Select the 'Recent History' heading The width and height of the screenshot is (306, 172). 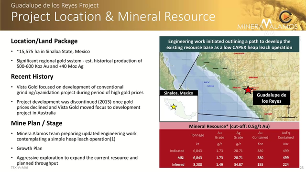pos(32,76)
